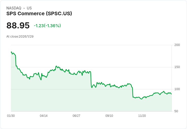Viewport: 187px width, 129px height.
Task: Click the May peak near 150 on chart line
Action: coord(56,66)
